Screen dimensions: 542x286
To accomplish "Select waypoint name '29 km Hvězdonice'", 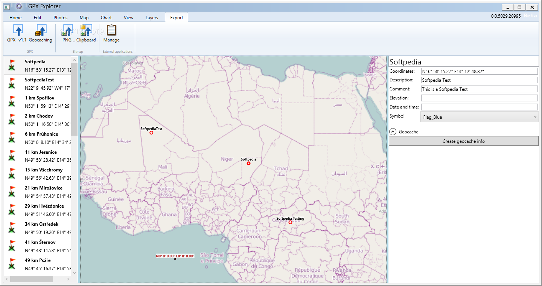I will [44, 206].
